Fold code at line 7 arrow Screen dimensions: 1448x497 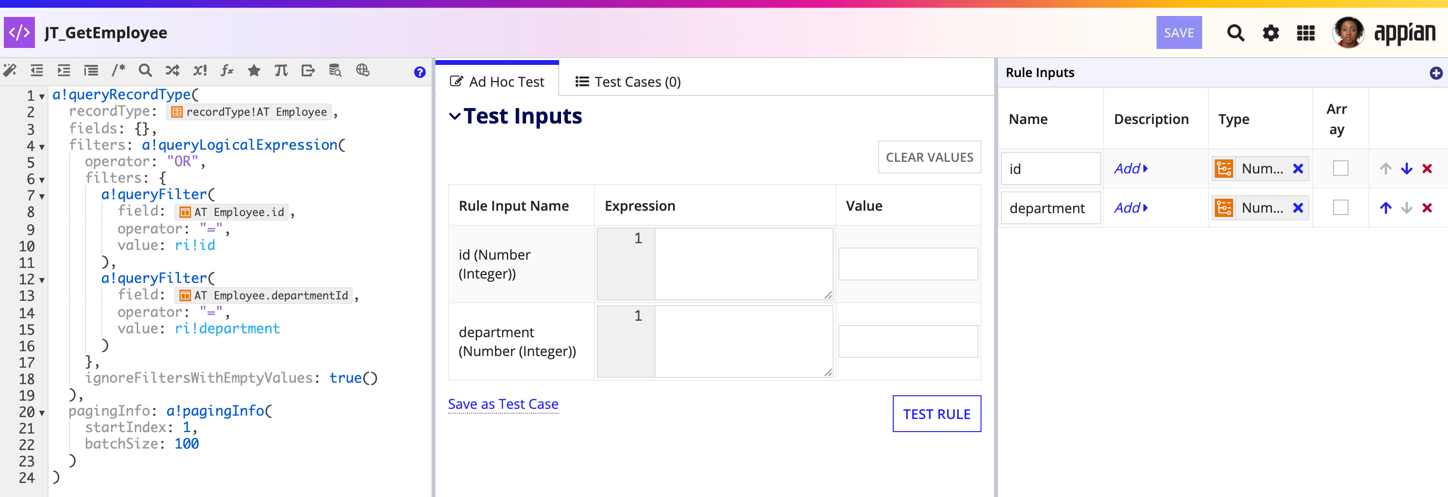[42, 197]
